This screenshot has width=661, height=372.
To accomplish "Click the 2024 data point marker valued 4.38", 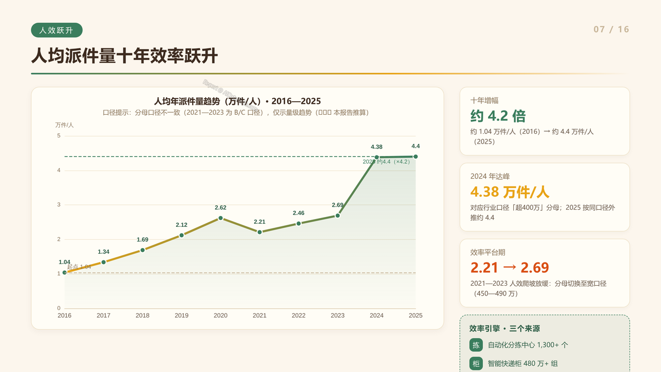I will click(376, 157).
